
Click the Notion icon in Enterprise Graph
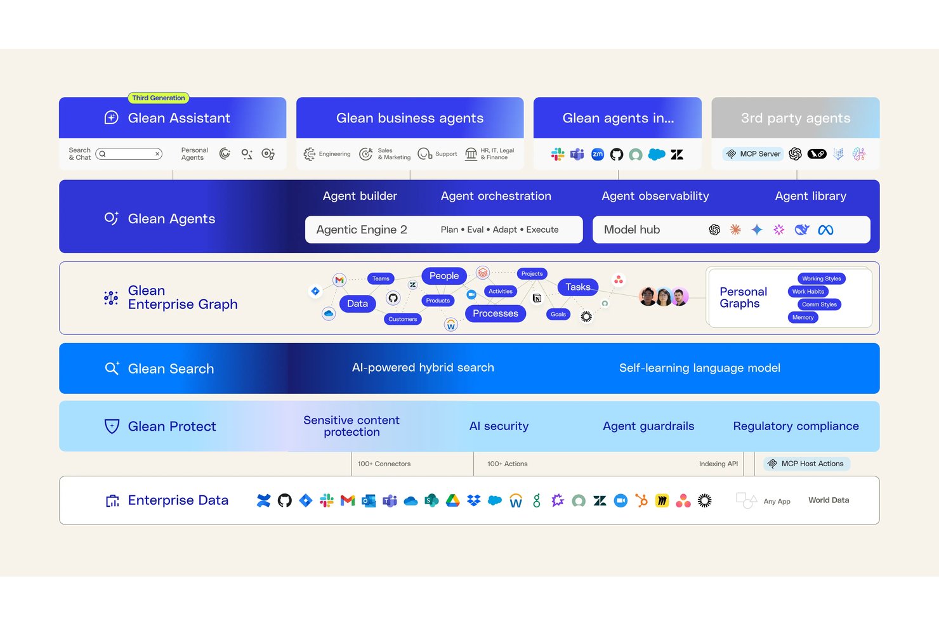(537, 298)
